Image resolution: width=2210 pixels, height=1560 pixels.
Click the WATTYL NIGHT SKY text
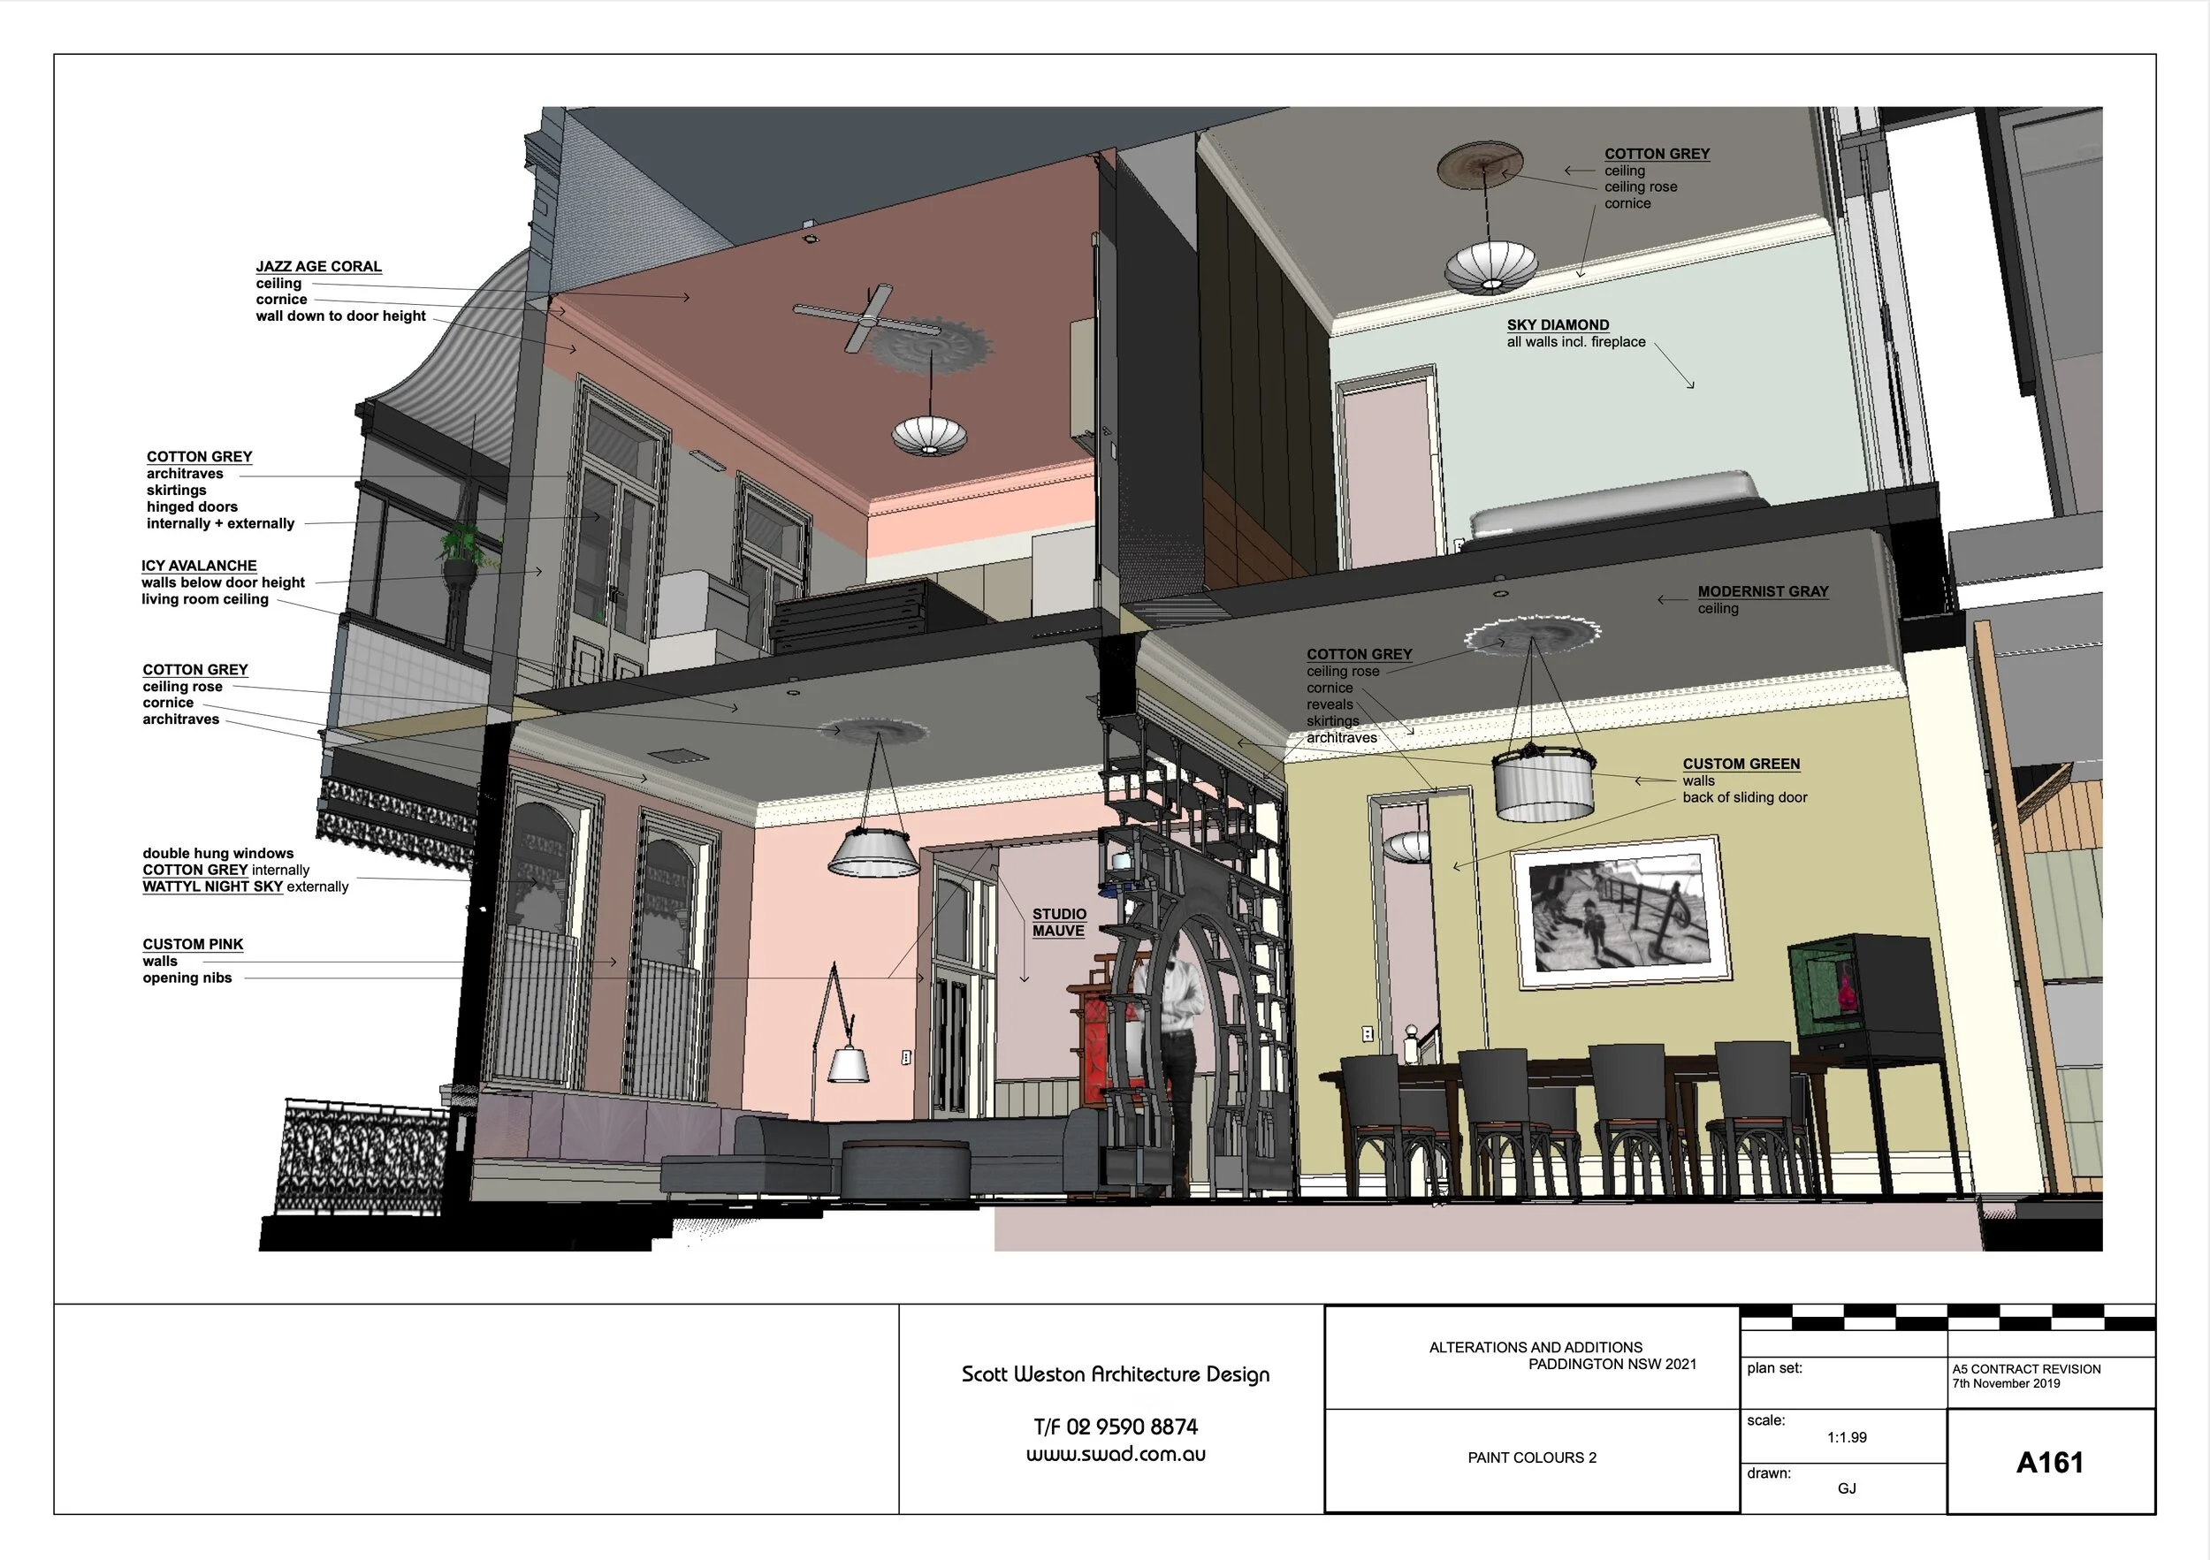tap(213, 887)
